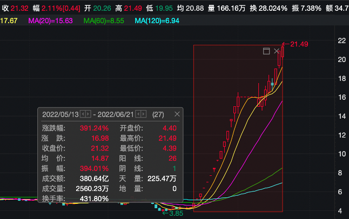The height and width of the screenshot is (219, 349).
Task: Move end date 2022/06/21 forward one day
Action: point(144,114)
